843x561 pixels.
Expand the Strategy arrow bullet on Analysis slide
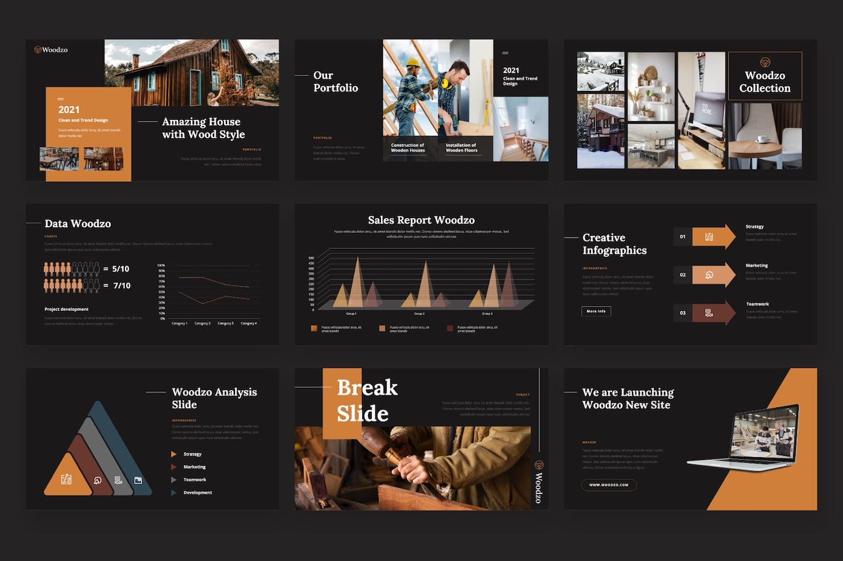pos(174,454)
